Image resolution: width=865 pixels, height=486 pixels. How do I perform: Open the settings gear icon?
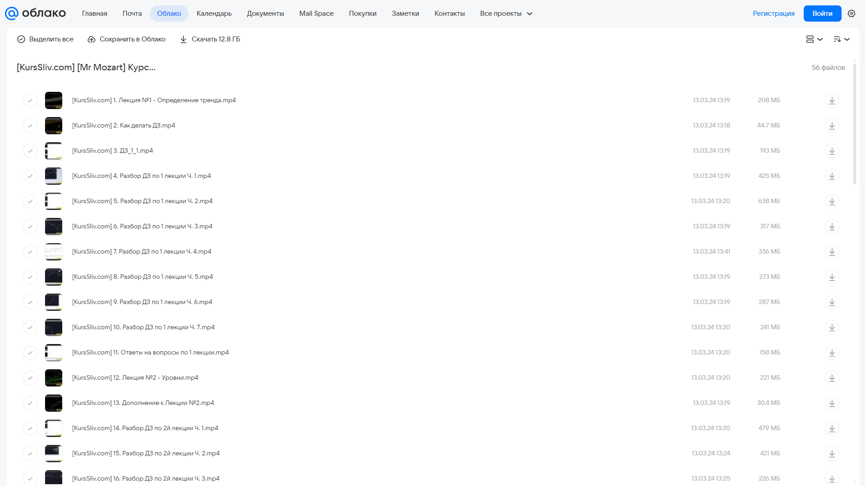pos(851,14)
